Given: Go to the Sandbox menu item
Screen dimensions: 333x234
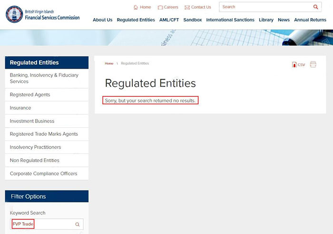Looking at the screenshot, I should point(193,20).
